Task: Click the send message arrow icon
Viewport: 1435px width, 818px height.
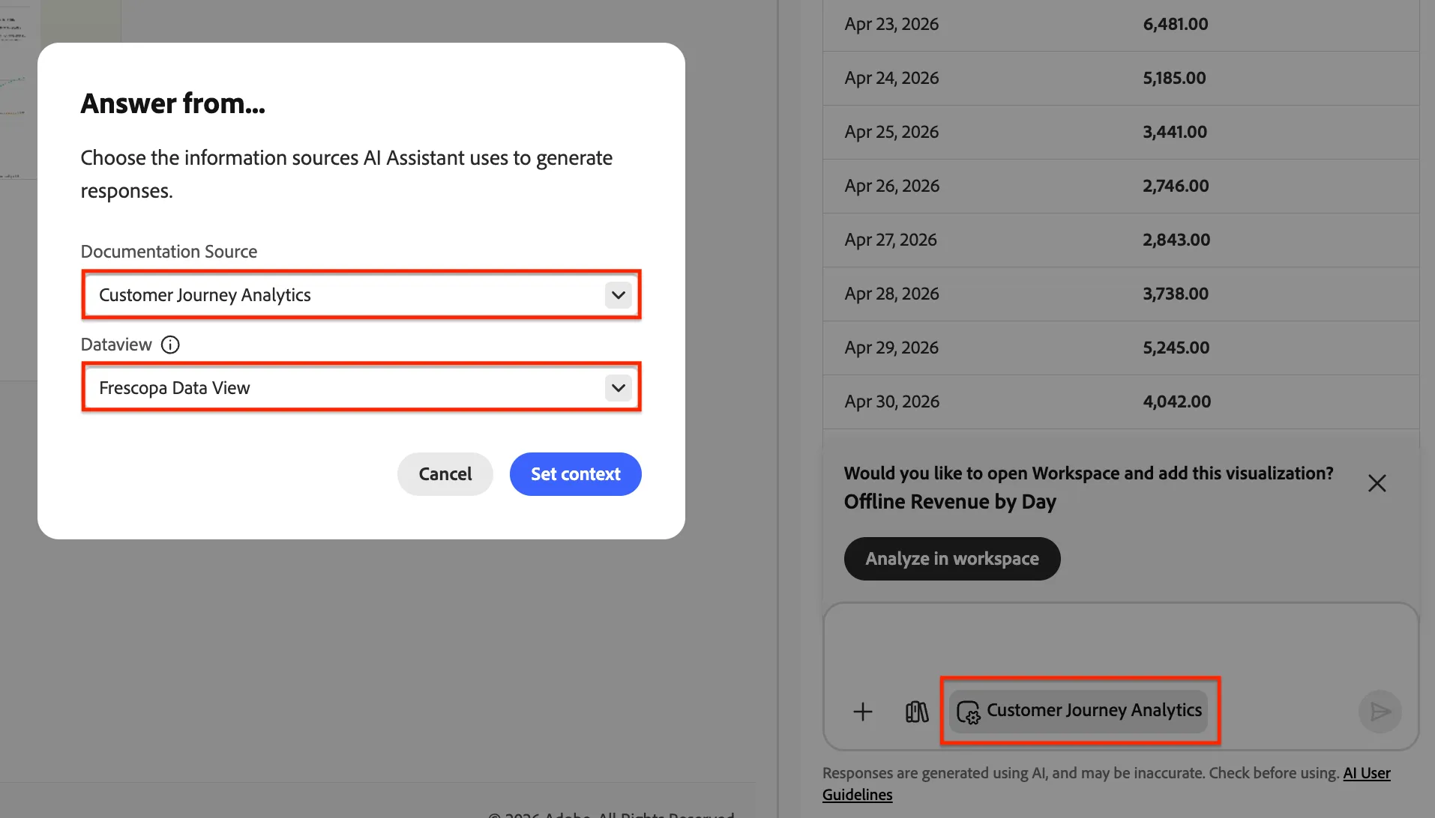Action: [x=1380, y=712]
